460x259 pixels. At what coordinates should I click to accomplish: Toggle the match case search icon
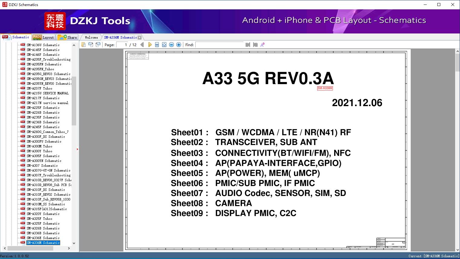[263, 45]
